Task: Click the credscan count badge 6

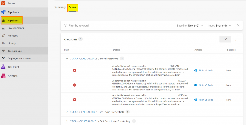Action: [x=80, y=39]
